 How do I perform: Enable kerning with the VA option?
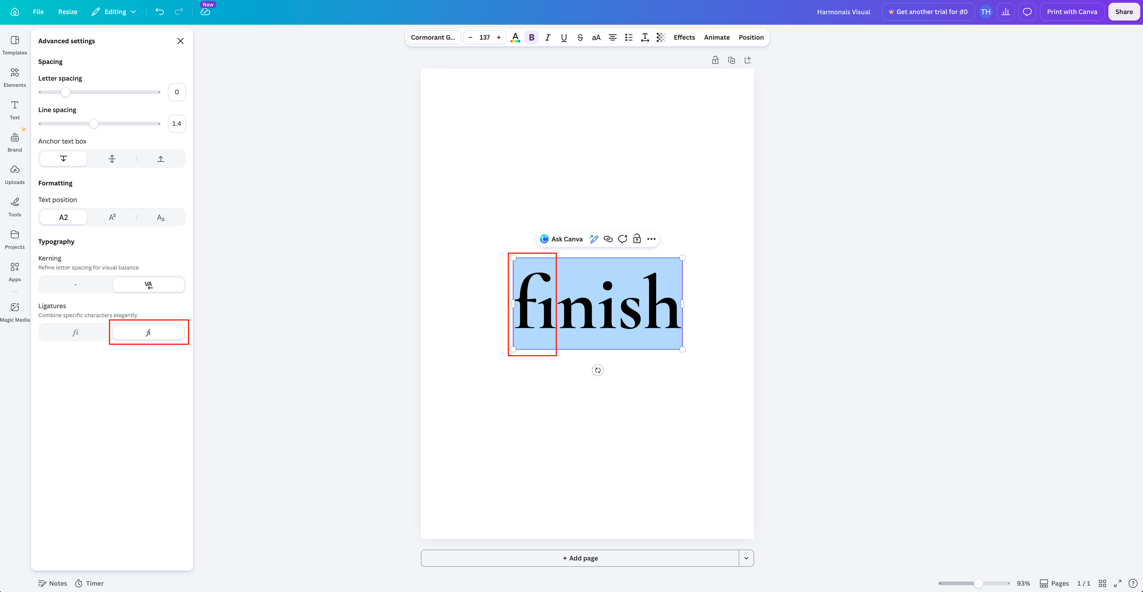149,285
